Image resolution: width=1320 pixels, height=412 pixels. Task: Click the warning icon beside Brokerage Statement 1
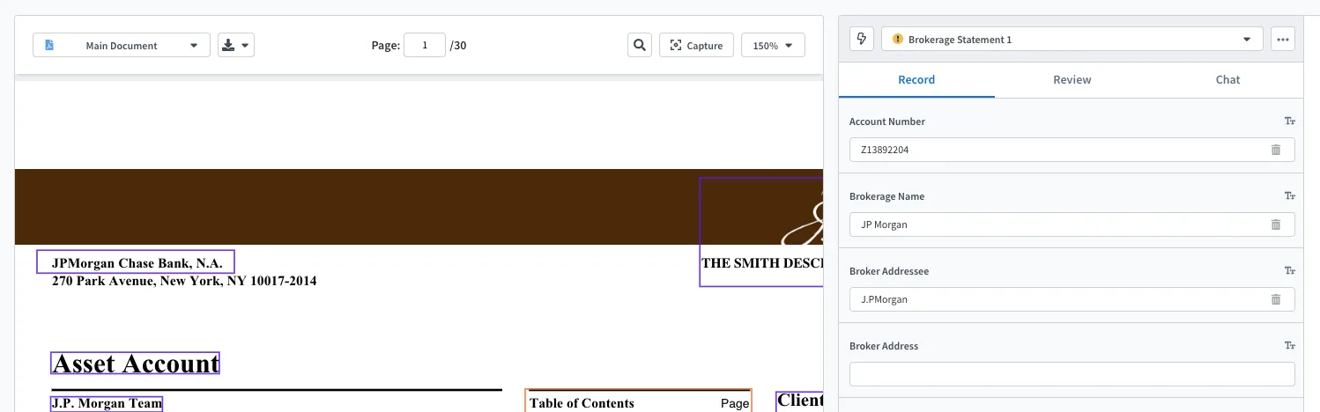tap(897, 40)
